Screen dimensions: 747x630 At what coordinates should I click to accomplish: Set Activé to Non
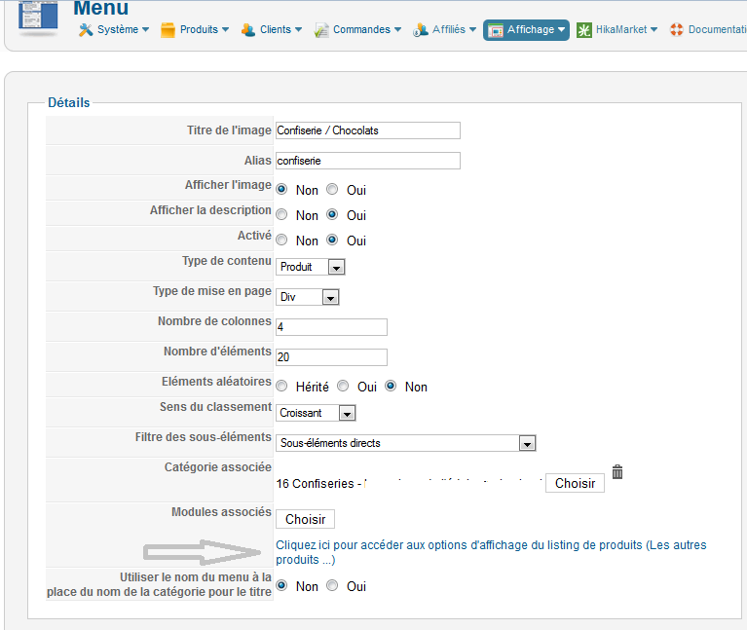click(x=281, y=240)
